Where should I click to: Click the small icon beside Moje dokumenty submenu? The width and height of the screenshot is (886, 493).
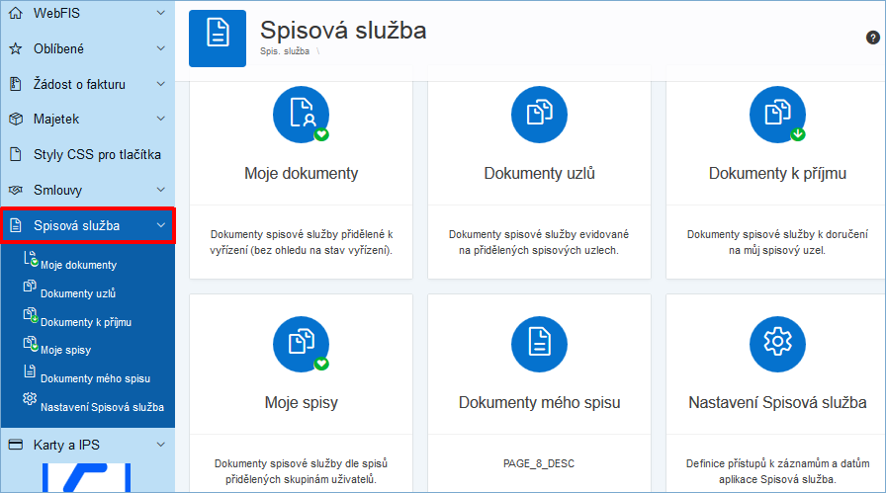click(x=31, y=259)
